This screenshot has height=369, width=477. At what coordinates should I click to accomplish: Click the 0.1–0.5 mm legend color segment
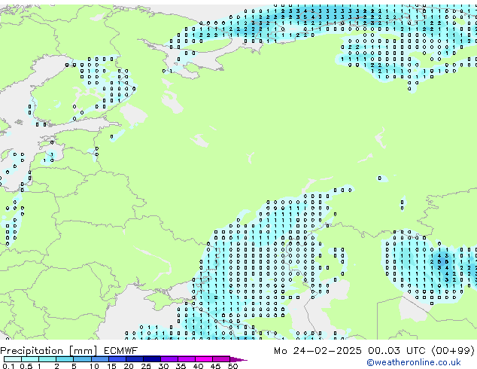13,359
